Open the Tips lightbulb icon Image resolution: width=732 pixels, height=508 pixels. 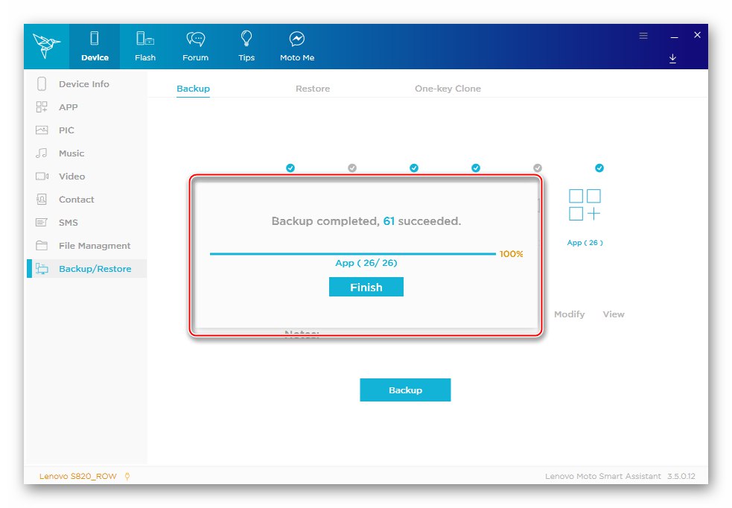(x=246, y=38)
